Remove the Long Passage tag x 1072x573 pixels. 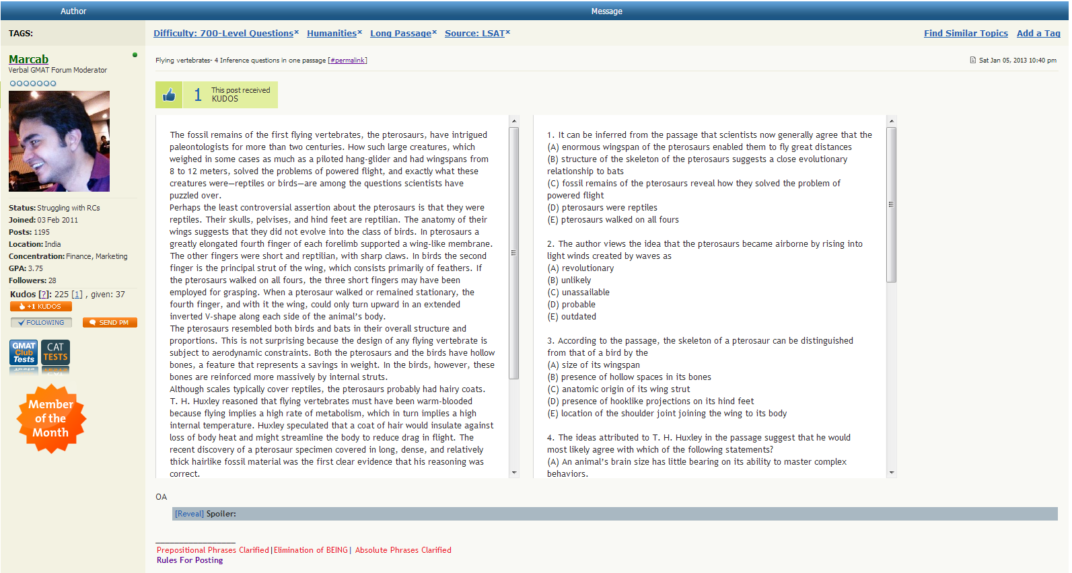click(x=435, y=32)
